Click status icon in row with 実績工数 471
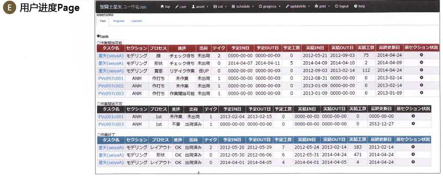The width and height of the screenshot is (443, 176). pyautogui.click(x=413, y=155)
